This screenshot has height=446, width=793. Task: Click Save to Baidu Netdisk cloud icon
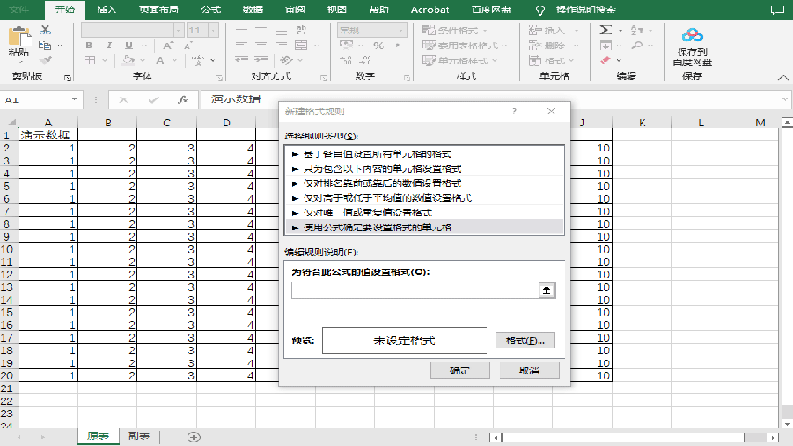point(692,35)
